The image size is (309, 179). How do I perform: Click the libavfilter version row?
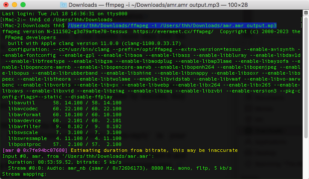tap(65, 126)
